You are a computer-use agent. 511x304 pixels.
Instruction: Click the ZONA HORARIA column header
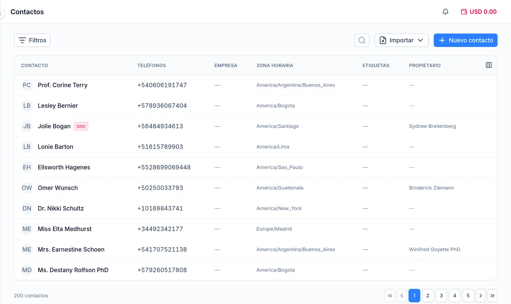coord(275,66)
